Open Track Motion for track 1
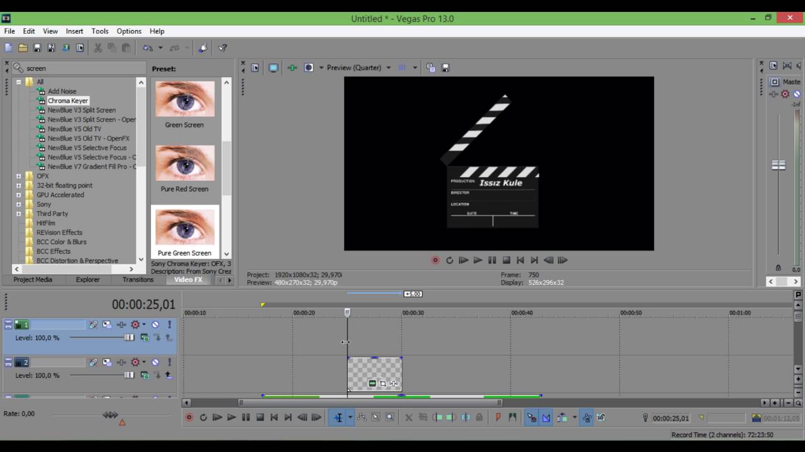Viewport: 805px width, 452px height. coord(106,325)
